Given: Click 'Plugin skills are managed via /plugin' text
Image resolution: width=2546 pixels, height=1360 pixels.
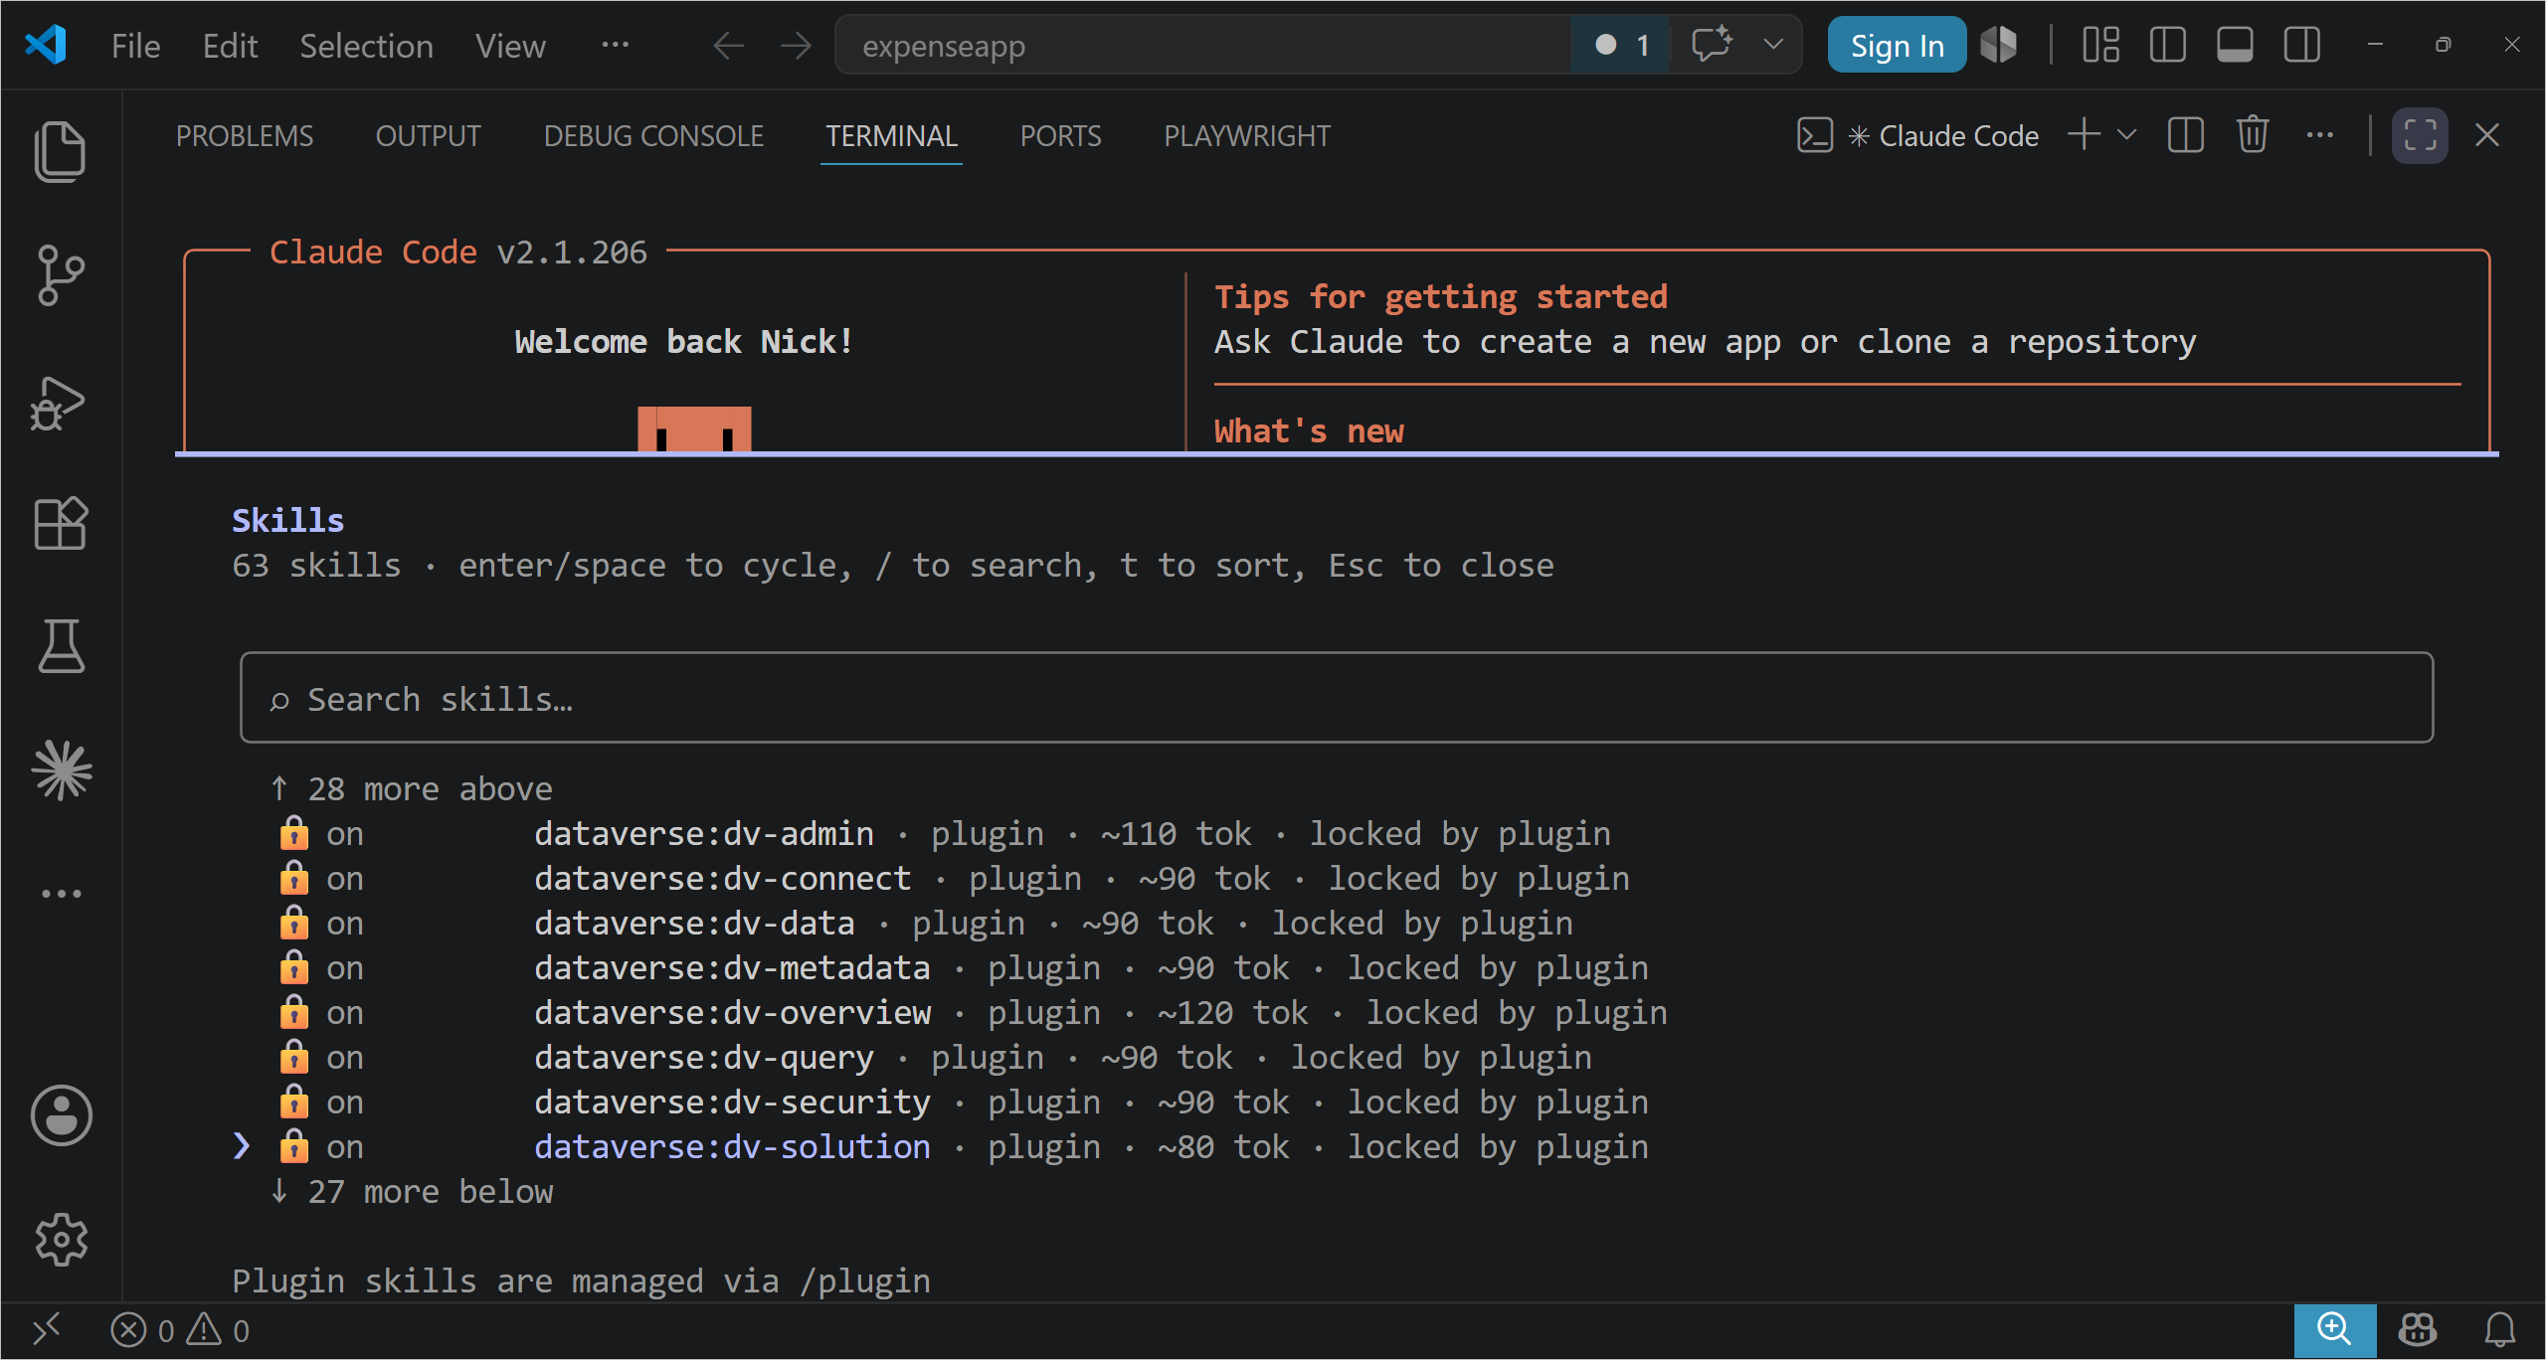Looking at the screenshot, I should [581, 1281].
